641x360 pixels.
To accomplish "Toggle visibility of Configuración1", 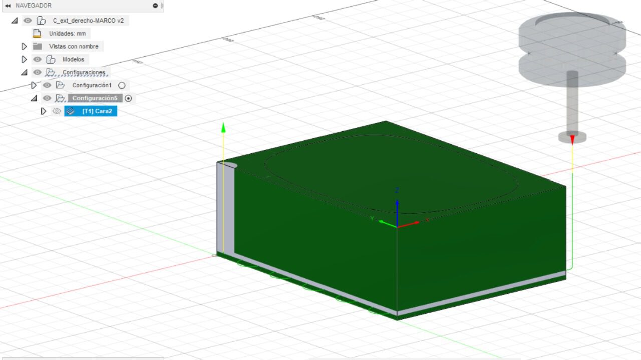I will click(47, 85).
